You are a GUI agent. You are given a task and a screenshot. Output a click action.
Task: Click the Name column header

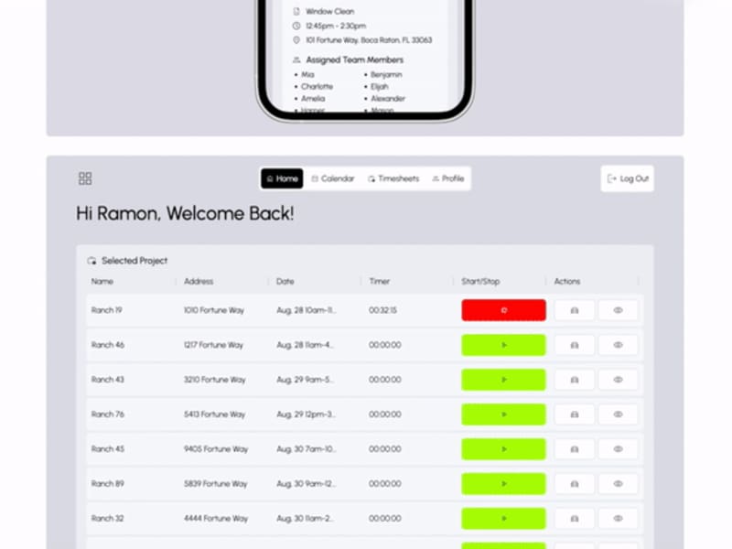(x=102, y=282)
